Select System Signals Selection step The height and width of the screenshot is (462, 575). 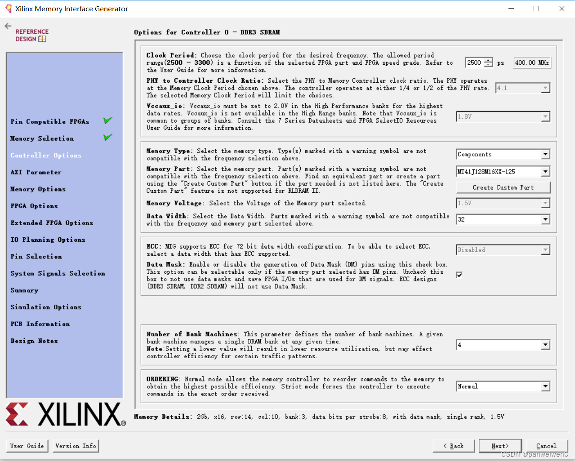[58, 273]
